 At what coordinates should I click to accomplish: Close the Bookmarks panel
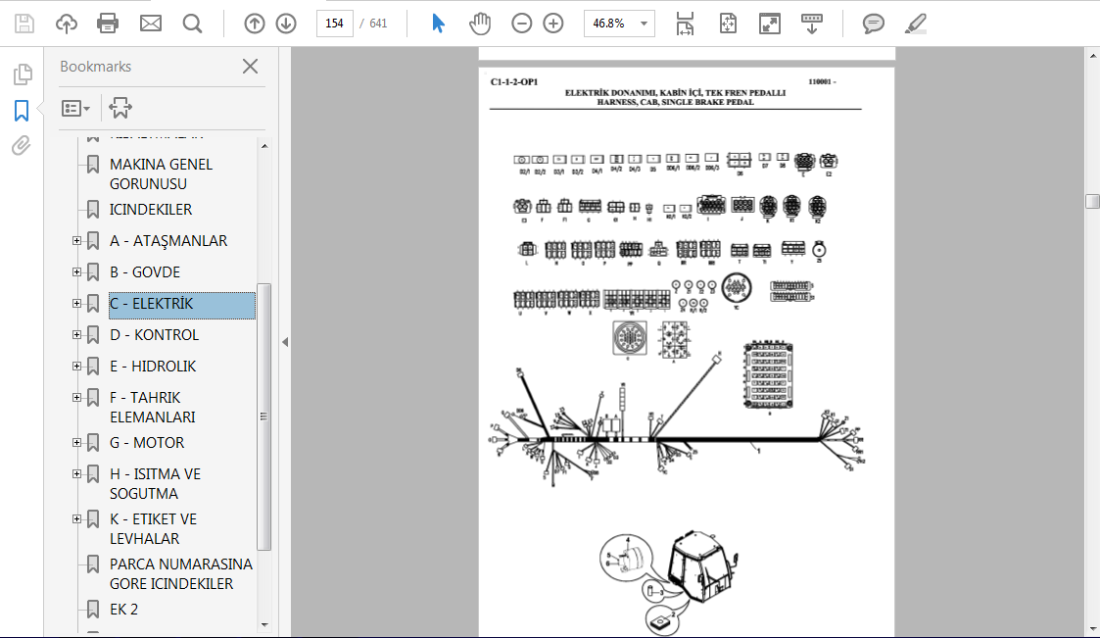(250, 67)
